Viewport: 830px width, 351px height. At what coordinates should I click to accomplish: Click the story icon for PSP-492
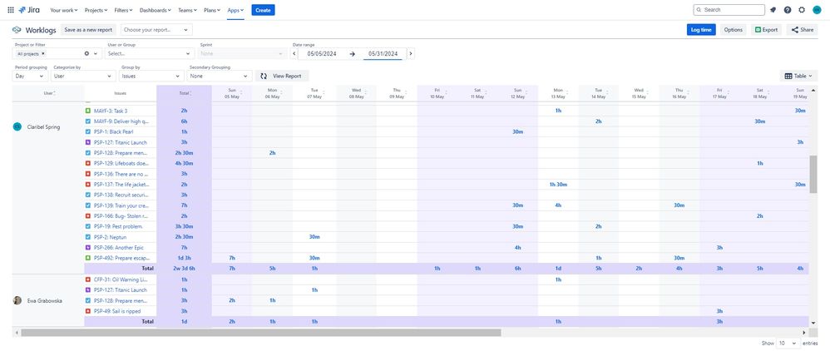pos(88,258)
